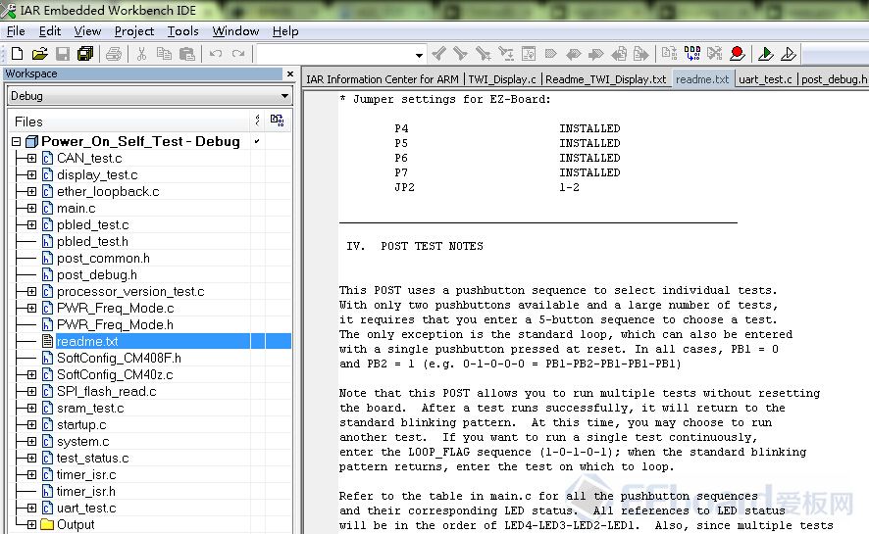The width and height of the screenshot is (869, 534).
Task: Open the Debug configuration dropdown in Workspace
Action: point(284,96)
